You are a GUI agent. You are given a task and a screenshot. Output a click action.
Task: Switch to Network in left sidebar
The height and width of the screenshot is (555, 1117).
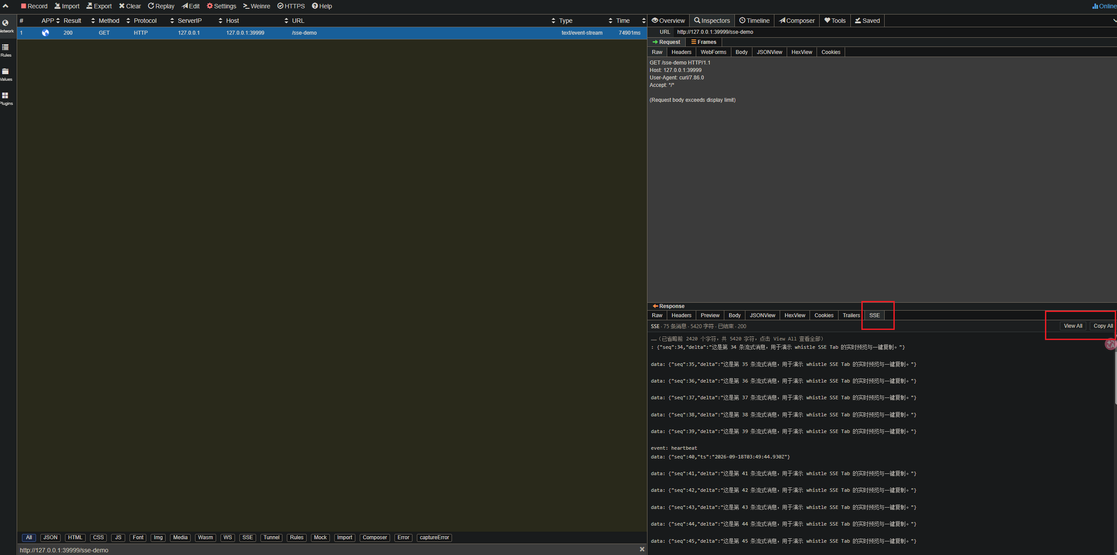click(x=6, y=26)
